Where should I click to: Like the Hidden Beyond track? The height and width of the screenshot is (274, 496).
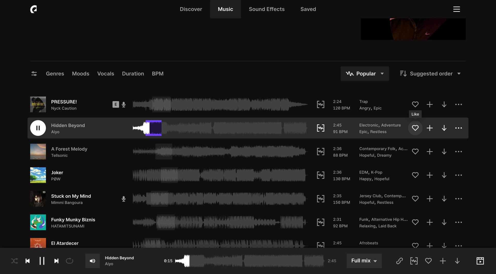point(415,128)
